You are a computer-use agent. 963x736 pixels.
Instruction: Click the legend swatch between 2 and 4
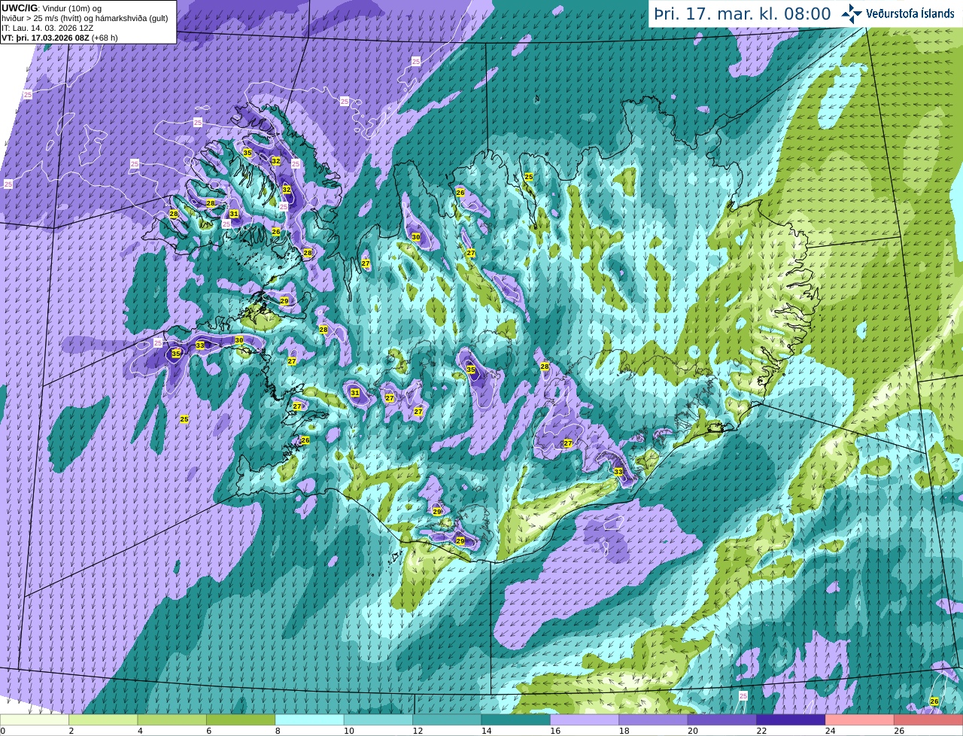click(103, 720)
